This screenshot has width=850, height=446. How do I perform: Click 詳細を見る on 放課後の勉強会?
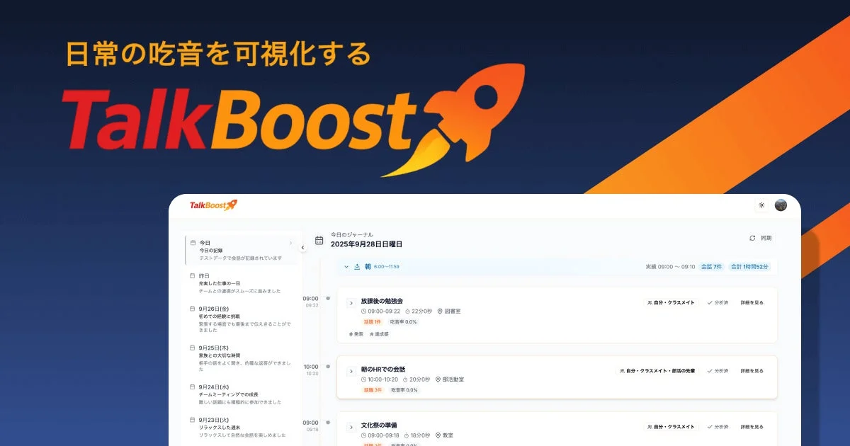[x=754, y=301]
